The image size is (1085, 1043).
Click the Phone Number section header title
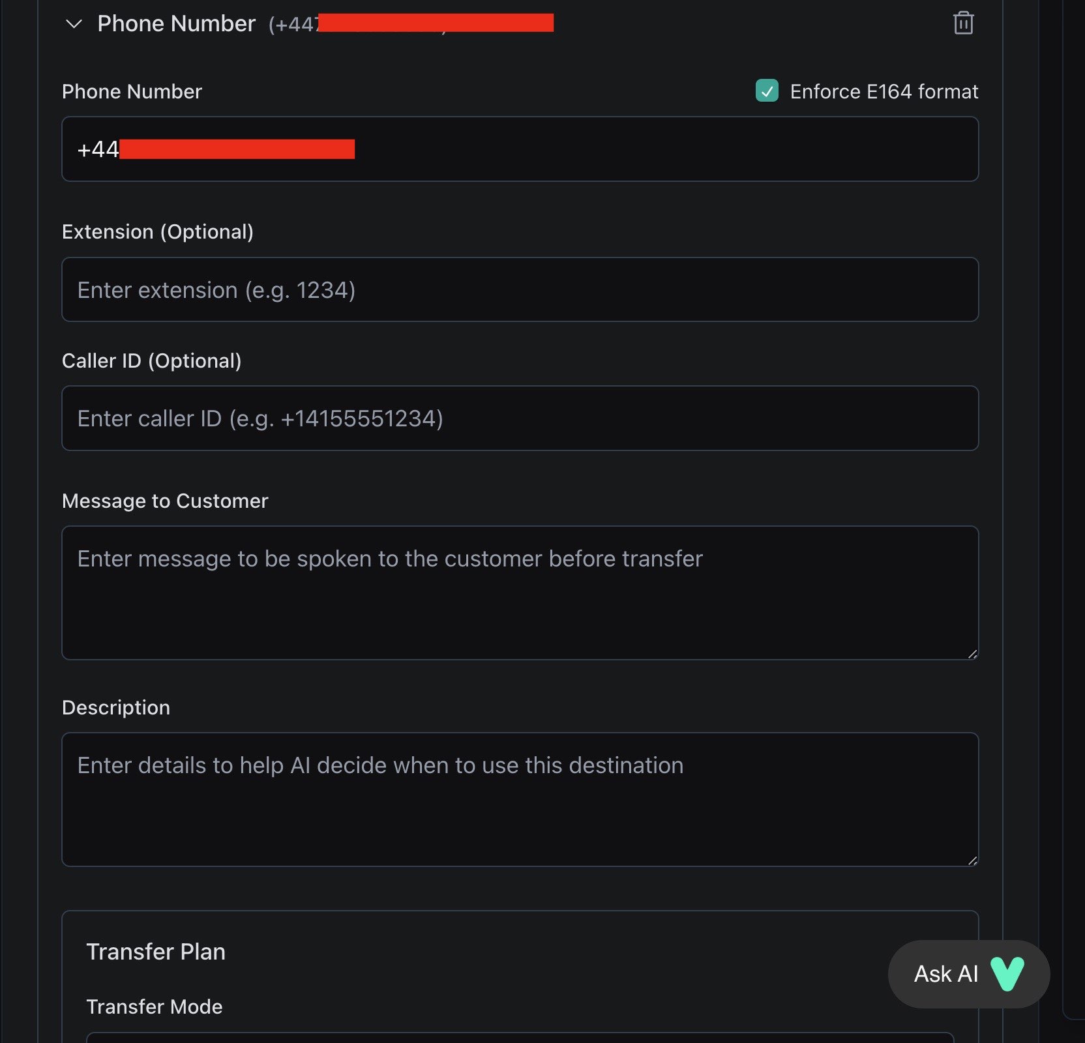click(x=176, y=24)
